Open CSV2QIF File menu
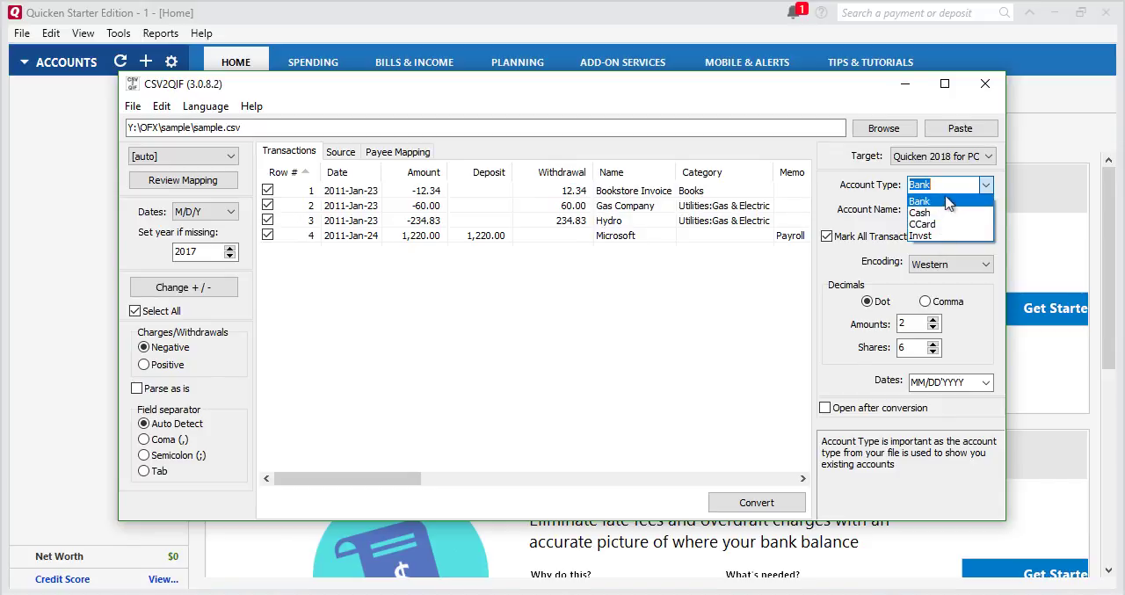This screenshot has width=1125, height=595. click(133, 106)
